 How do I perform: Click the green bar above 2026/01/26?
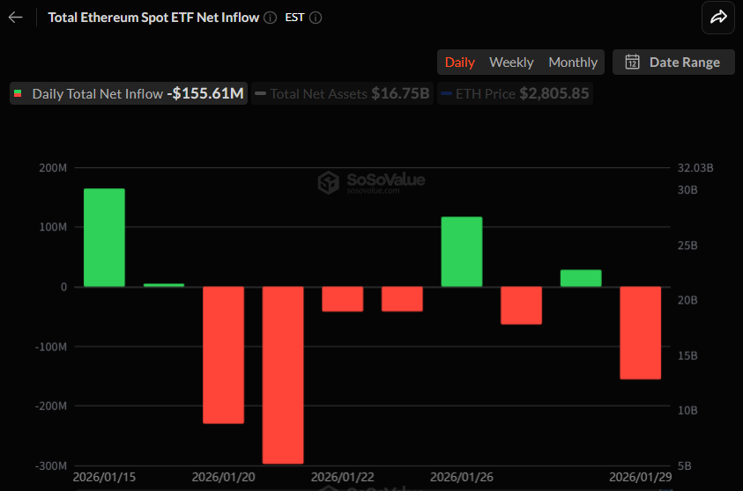(x=462, y=252)
